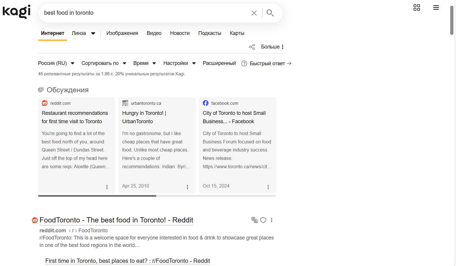Open 'First time in Toronto, best places to eat?' link
Screen dimensions: 456x266
[x=127, y=261]
